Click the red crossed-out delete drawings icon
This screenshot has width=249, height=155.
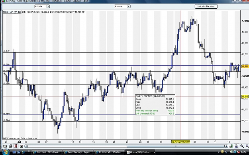click(x=16, y=146)
